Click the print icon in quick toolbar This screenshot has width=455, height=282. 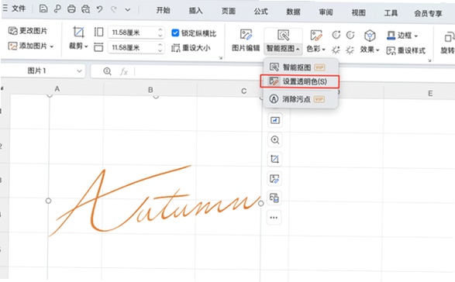pos(71,9)
